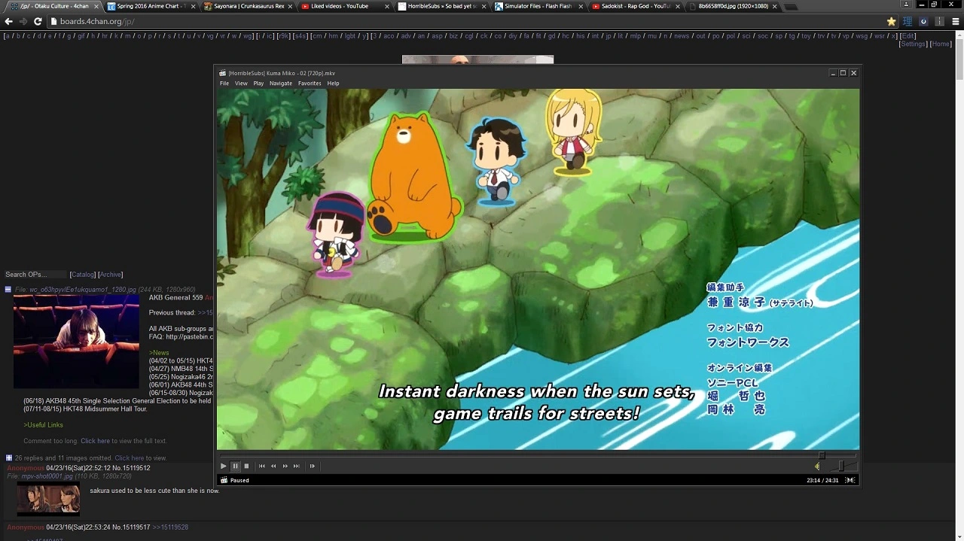
Task: Click the status bar Paused icon
Action: click(x=224, y=480)
